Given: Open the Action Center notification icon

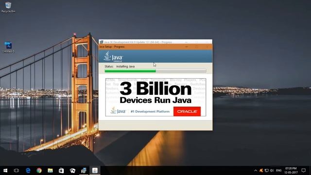Looking at the screenshot, I should coord(303,171).
